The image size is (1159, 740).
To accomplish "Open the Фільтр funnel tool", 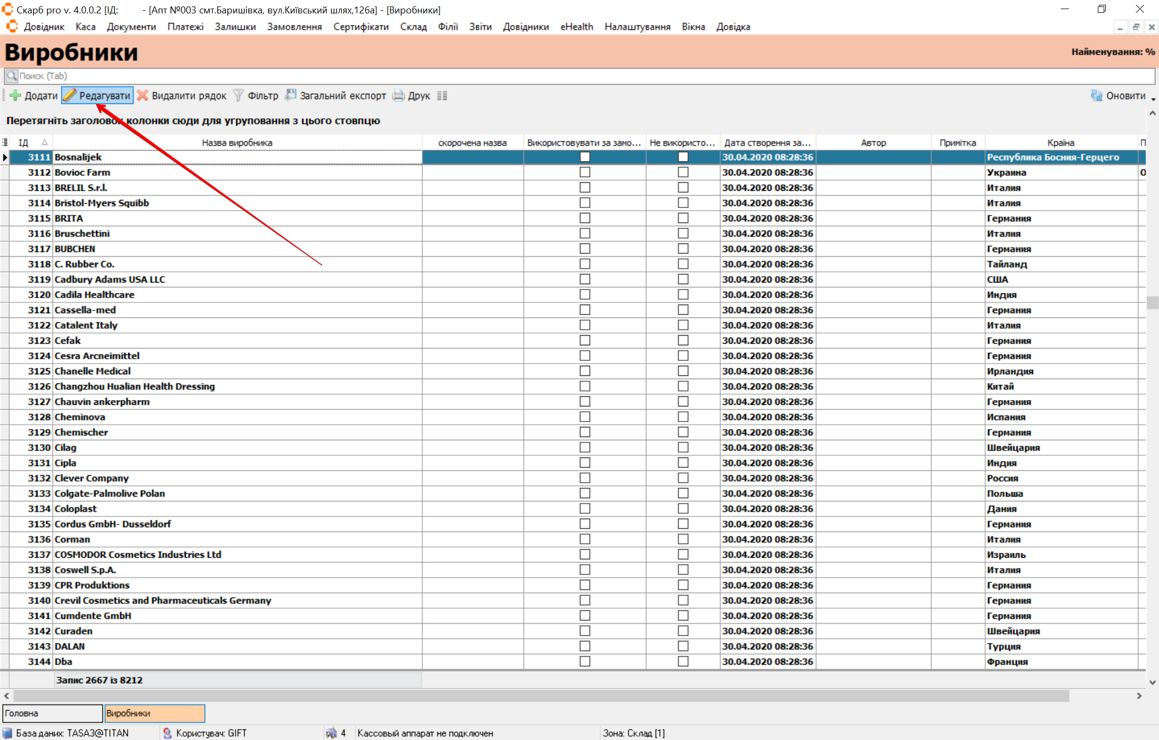I will (x=238, y=95).
